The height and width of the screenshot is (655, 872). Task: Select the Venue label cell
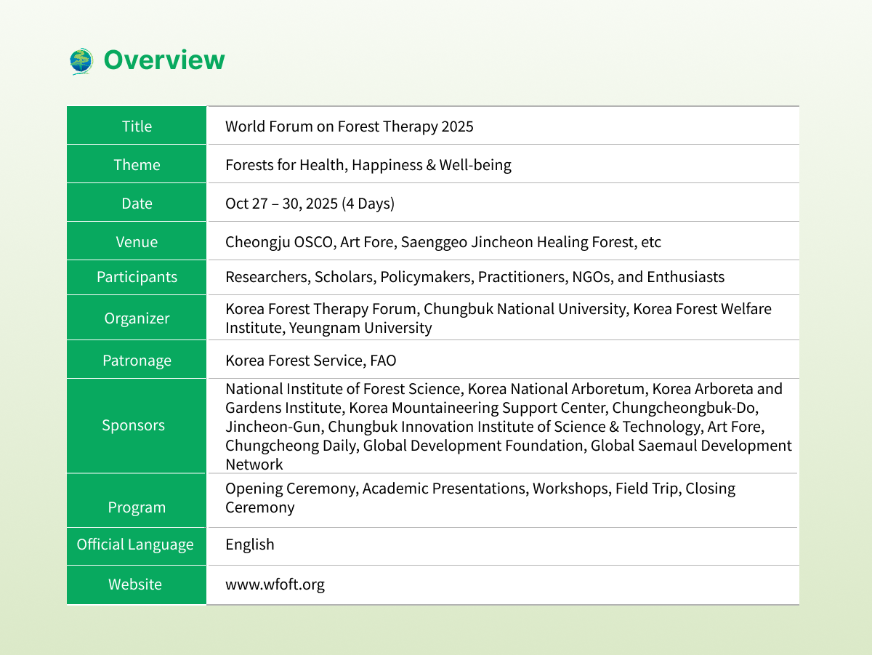point(137,241)
